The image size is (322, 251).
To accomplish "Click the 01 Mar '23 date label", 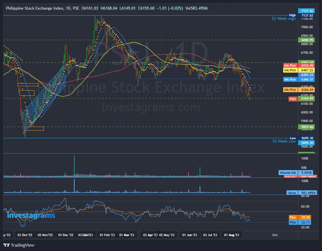I will pos(127,235).
